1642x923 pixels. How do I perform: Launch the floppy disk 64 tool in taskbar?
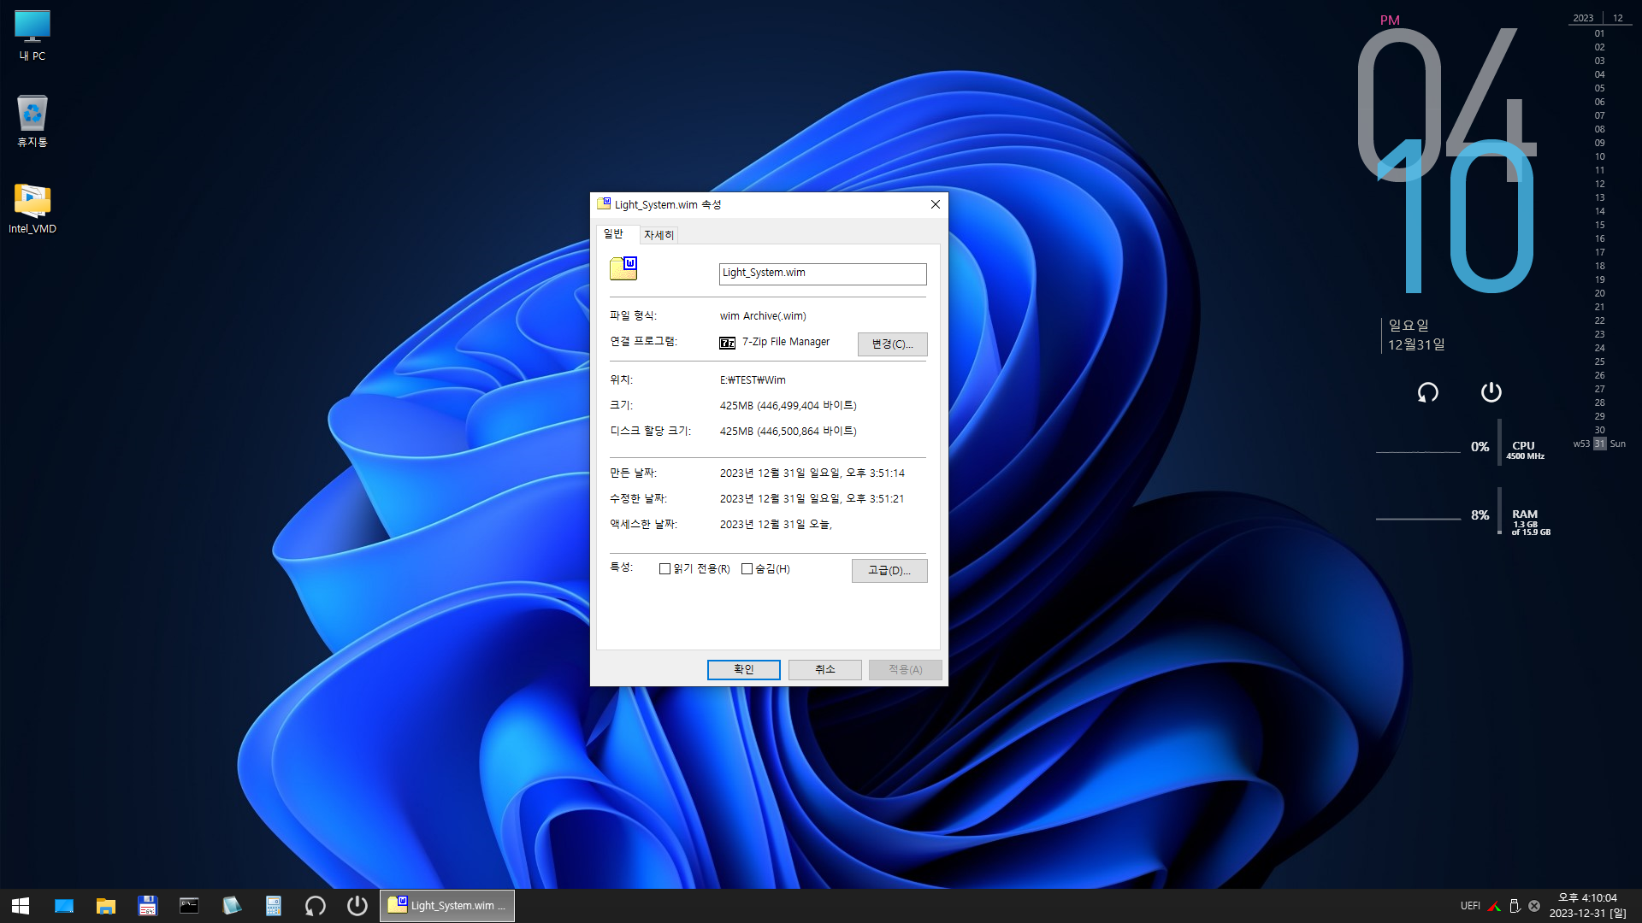tap(148, 906)
